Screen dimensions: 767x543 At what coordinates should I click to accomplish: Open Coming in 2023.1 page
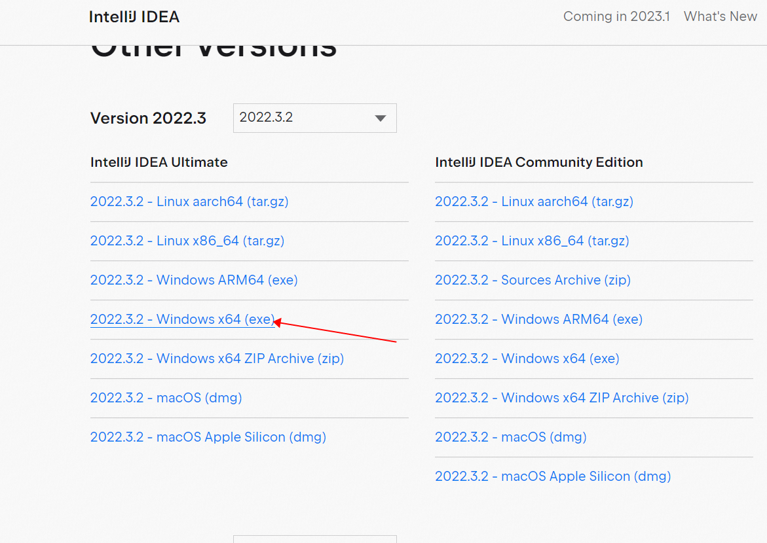616,16
